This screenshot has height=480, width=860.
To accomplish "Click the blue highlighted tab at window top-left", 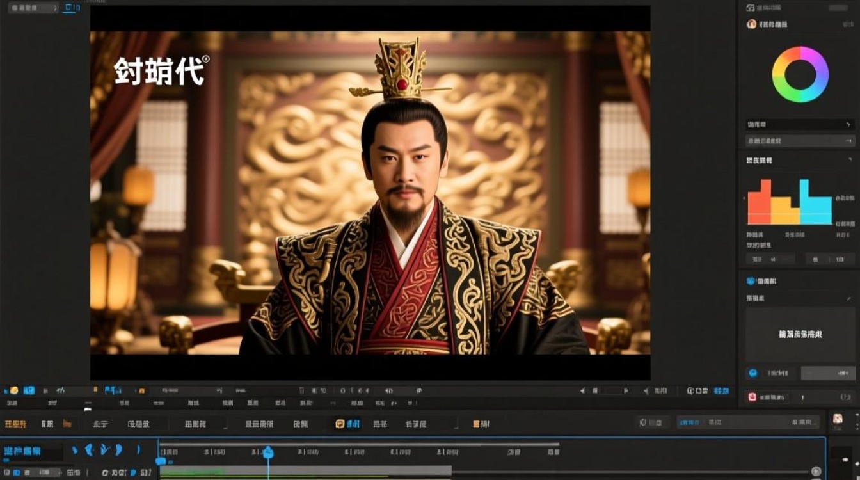I will 71,8.
